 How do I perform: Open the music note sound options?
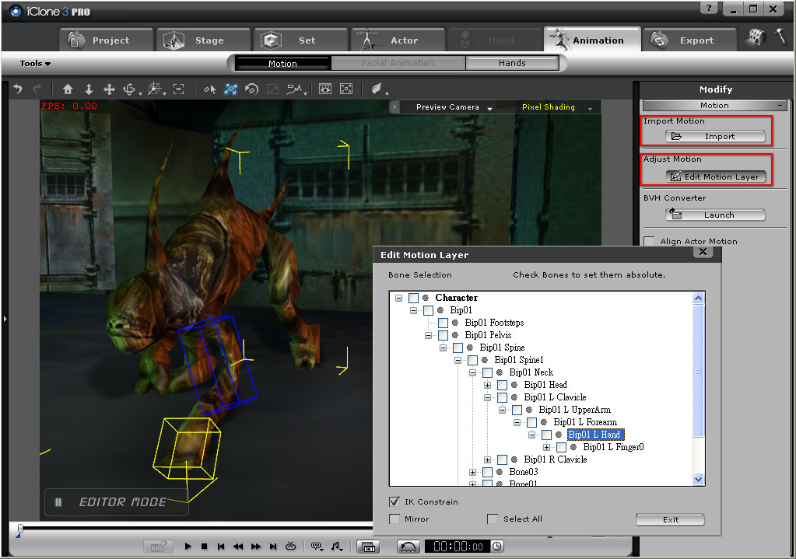click(337, 547)
